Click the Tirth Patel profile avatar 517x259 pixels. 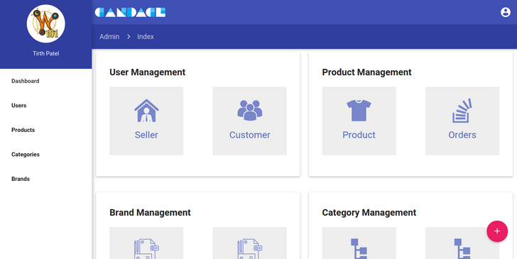[x=46, y=23]
